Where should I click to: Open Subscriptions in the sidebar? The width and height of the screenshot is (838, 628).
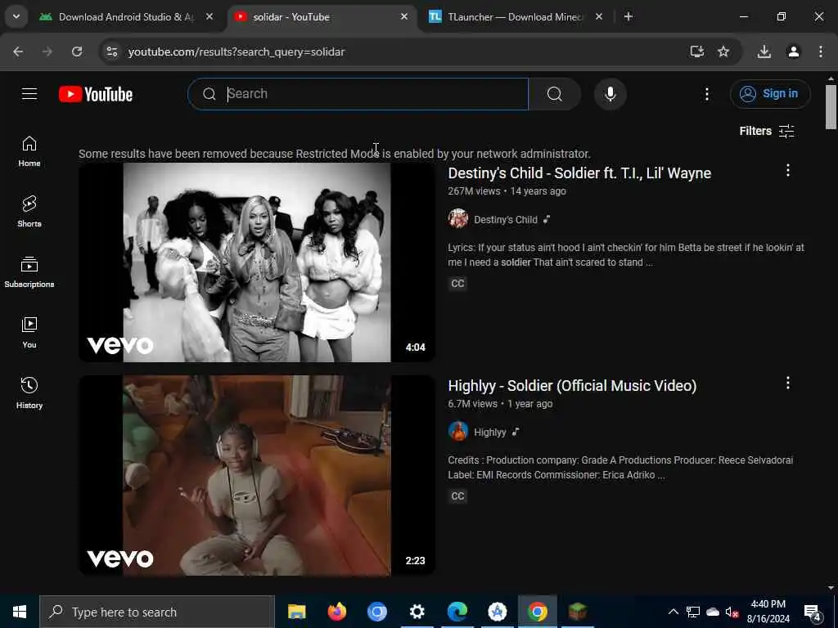pos(29,272)
